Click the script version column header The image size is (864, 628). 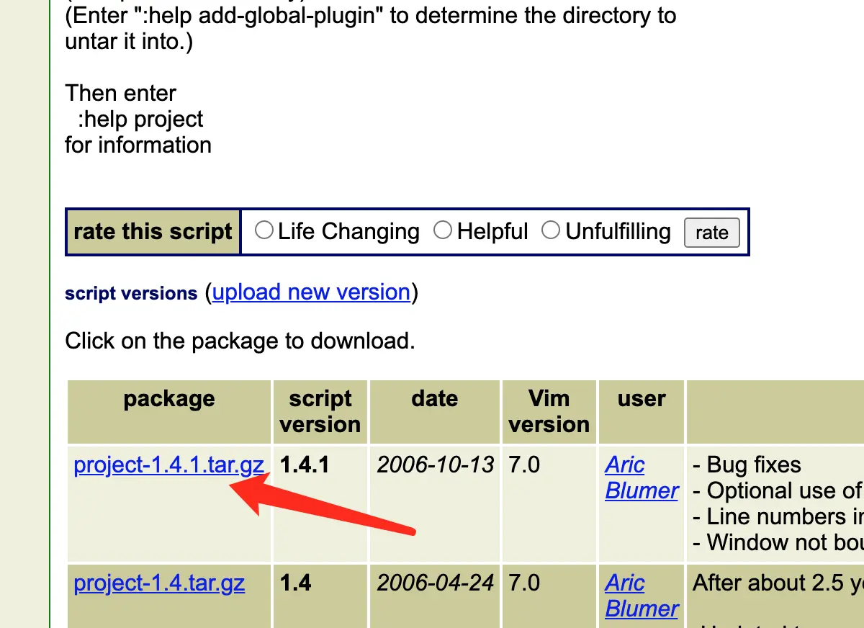320,412
